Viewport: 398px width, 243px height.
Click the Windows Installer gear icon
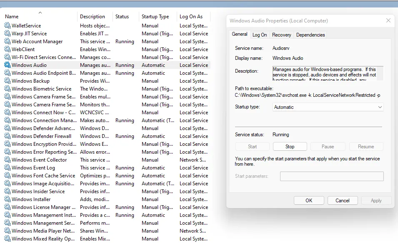tap(8, 199)
